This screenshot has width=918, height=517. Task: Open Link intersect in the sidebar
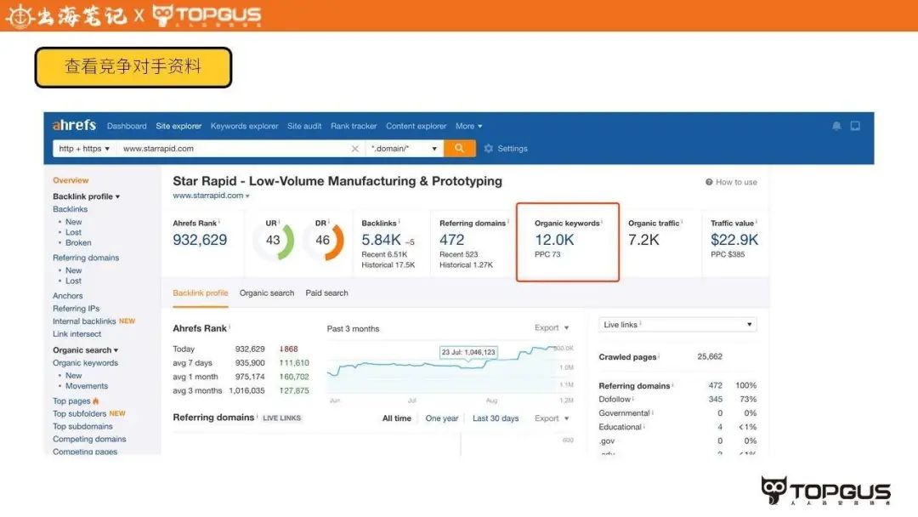click(76, 333)
